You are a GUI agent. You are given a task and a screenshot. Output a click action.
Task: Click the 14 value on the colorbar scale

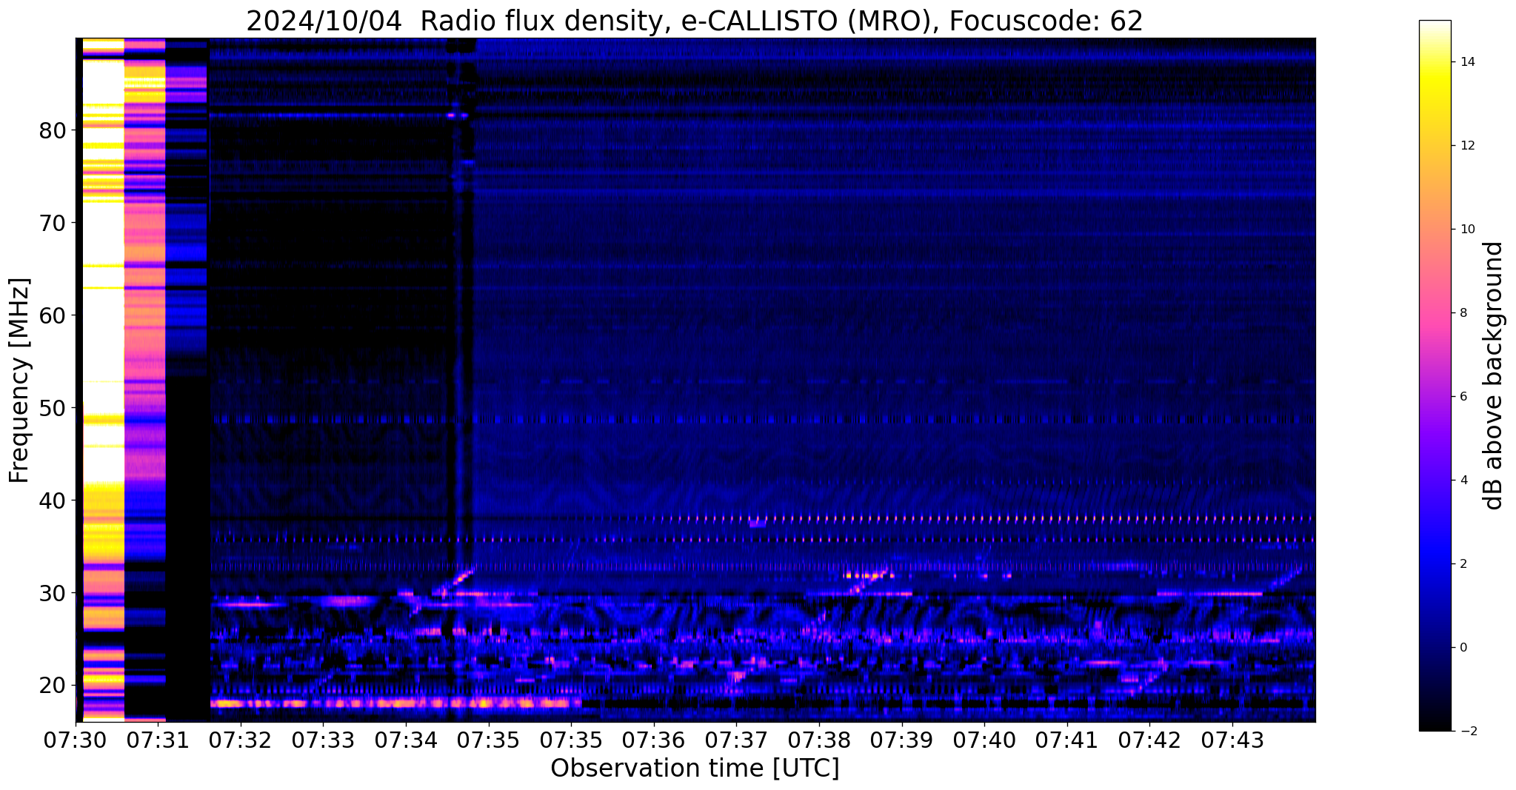coord(1467,62)
